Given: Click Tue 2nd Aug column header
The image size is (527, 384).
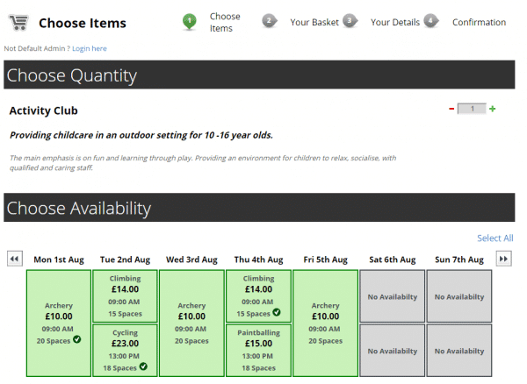Looking at the screenshot, I should click(x=125, y=260).
